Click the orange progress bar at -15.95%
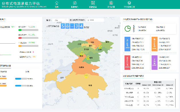180x112 pixels. (28, 46)
